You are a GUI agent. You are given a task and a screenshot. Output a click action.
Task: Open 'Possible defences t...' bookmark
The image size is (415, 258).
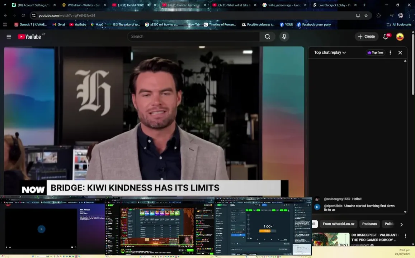[x=258, y=25]
